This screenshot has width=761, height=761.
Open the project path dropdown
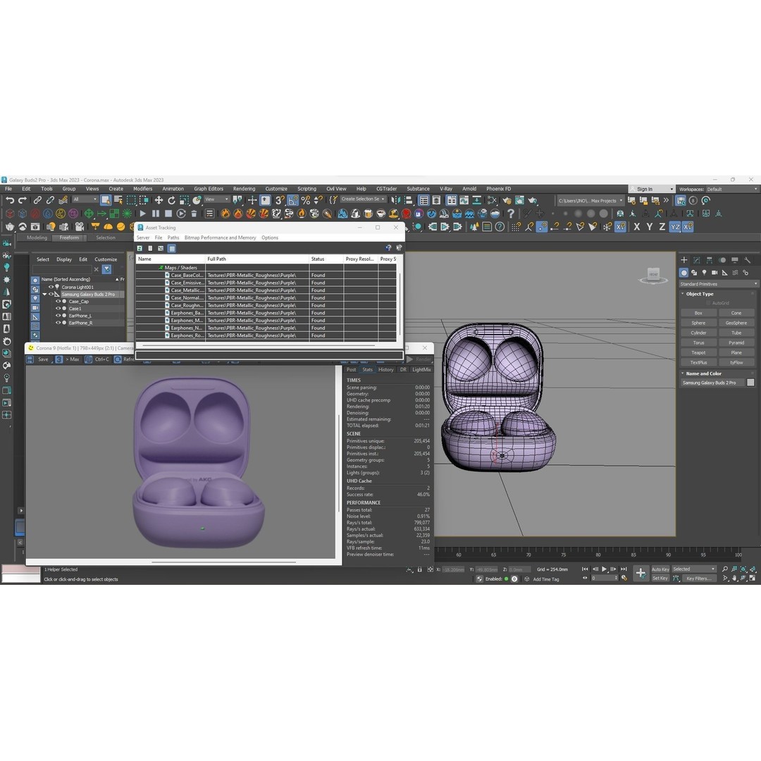590,200
